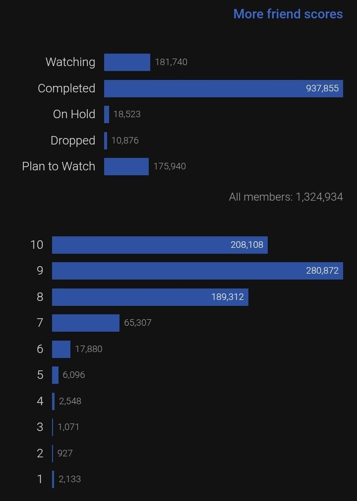The height and width of the screenshot is (501, 357).
Task: Click the score 2 vote count 927
Action: pyautogui.click(x=65, y=453)
